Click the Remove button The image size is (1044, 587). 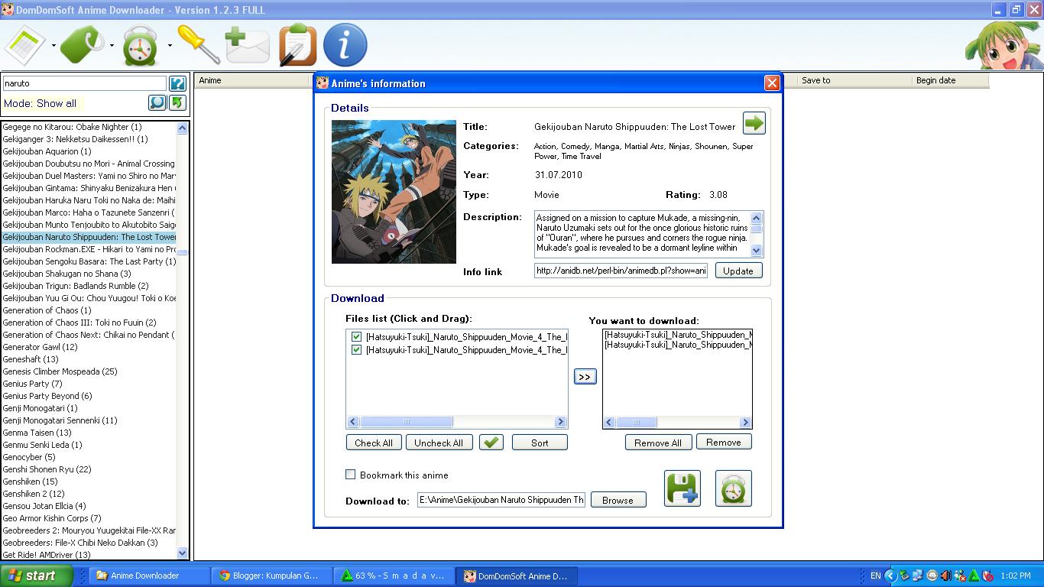point(724,442)
